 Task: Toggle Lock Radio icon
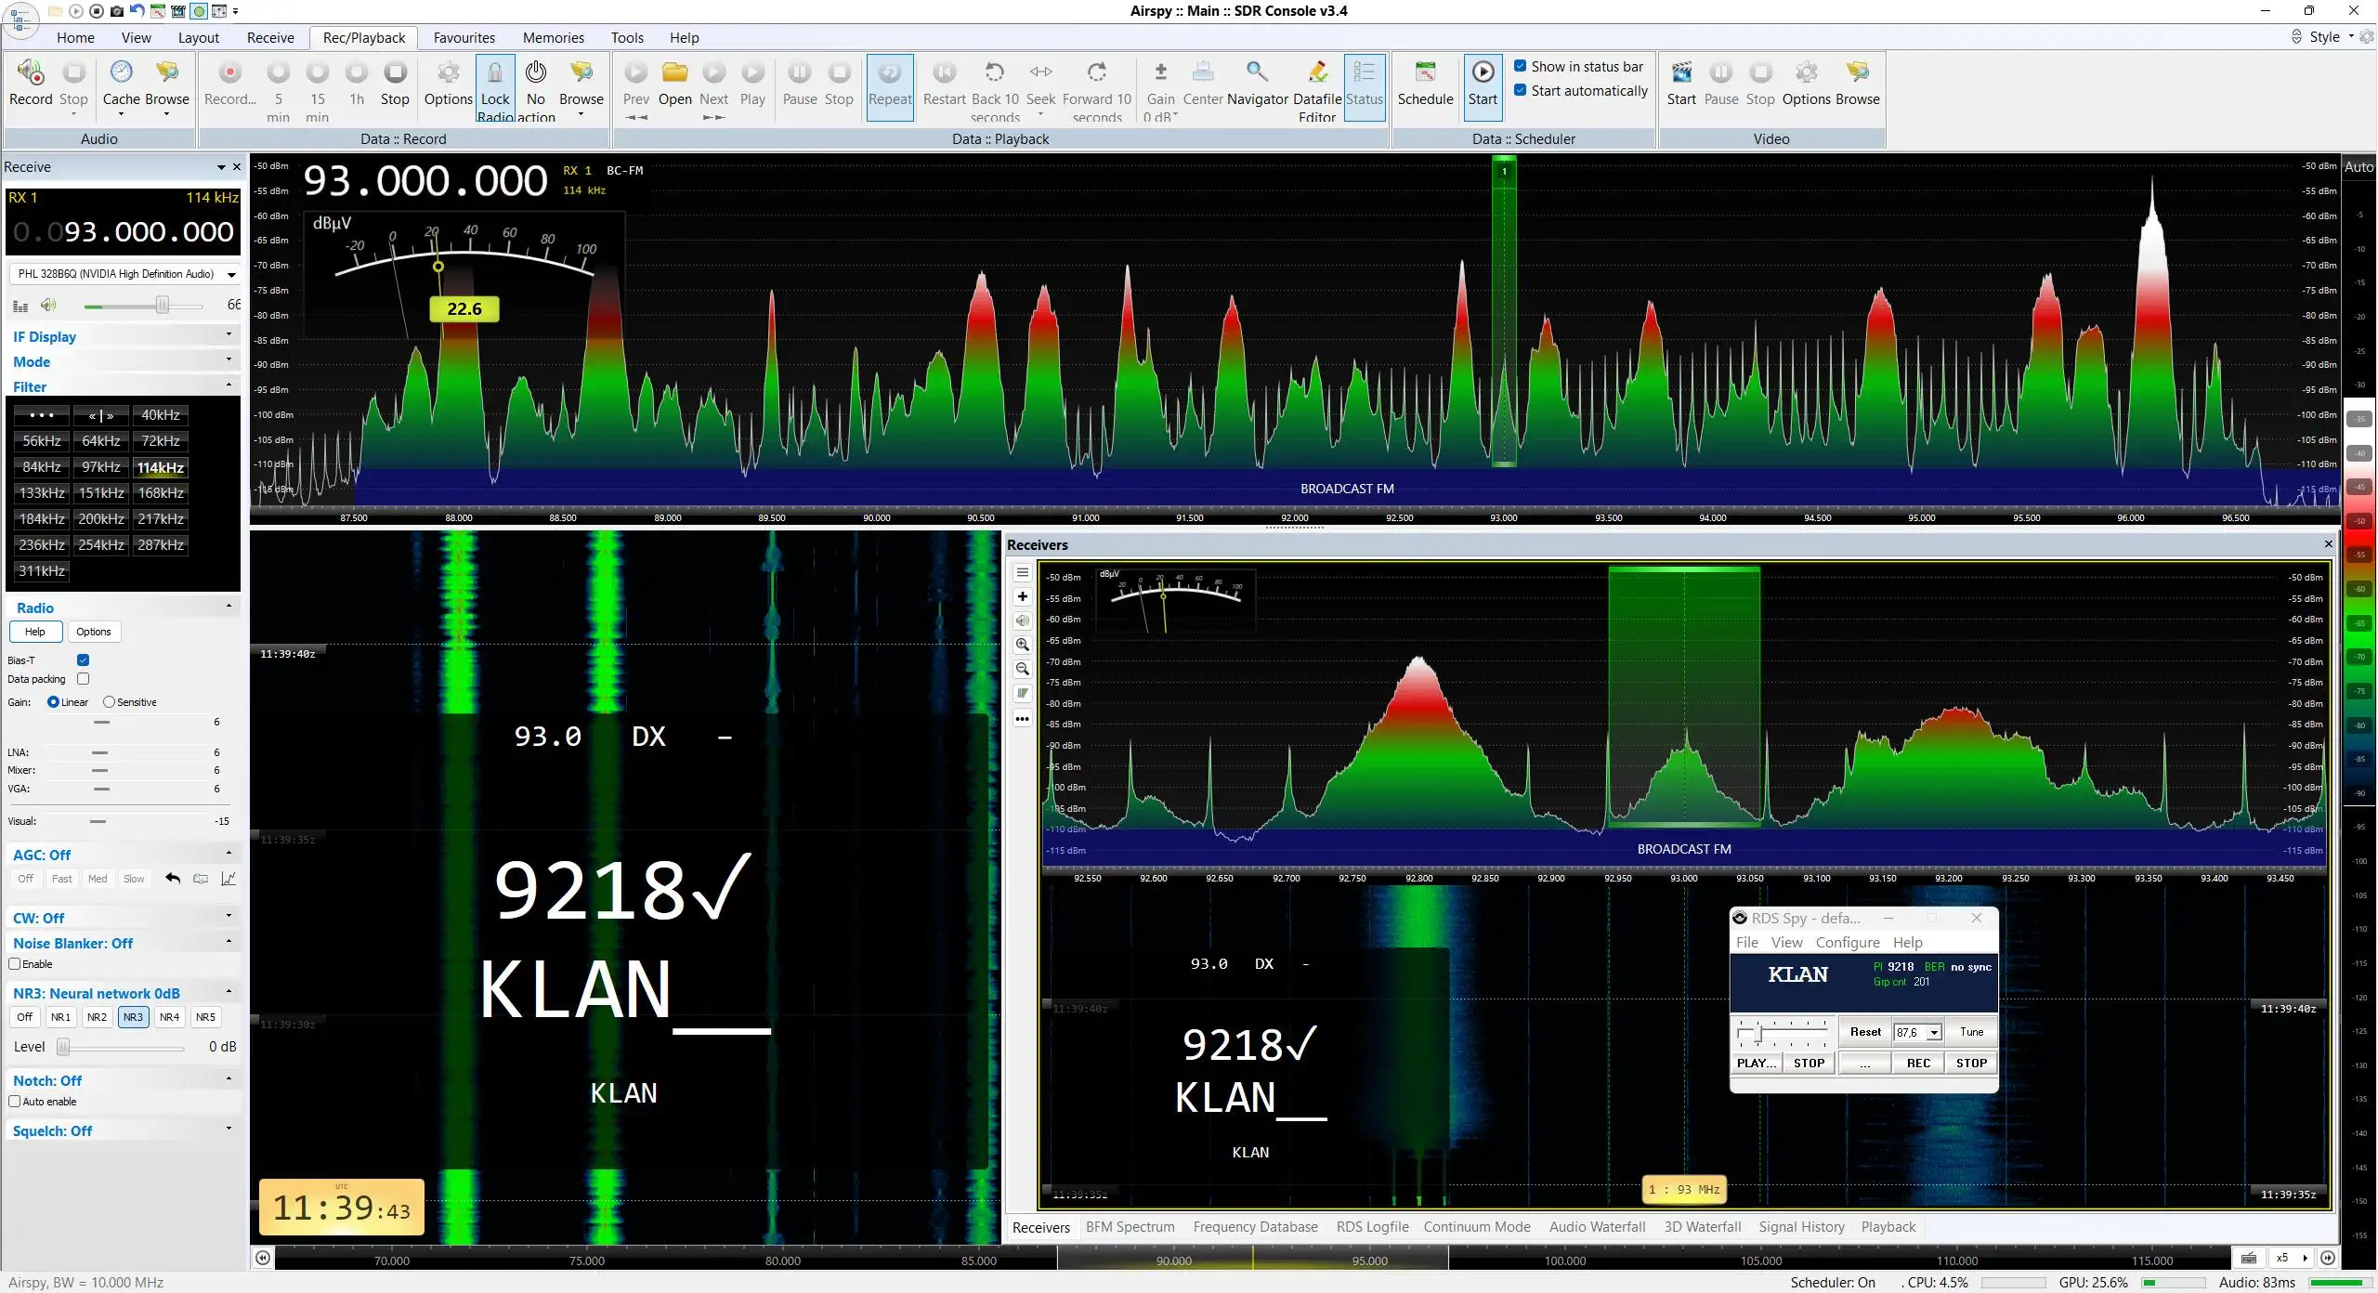[495, 72]
